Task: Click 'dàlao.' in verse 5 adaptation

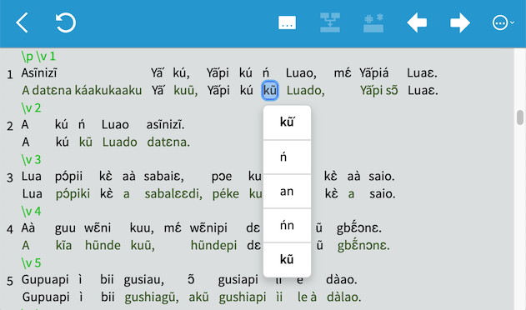Action: (343, 297)
